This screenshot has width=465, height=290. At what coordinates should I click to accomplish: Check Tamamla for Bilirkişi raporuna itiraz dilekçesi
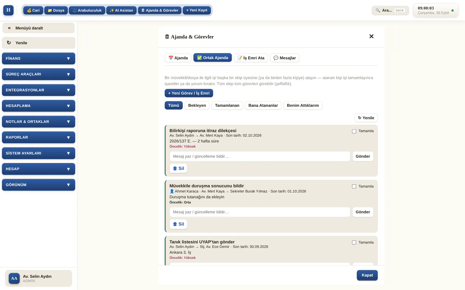tap(354, 131)
